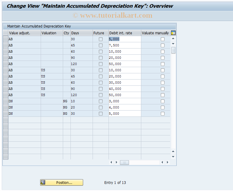This screenshot has height=191, width=233.
Task: Click the horizontal scroll left arrow near the right end
Action: click(162, 162)
